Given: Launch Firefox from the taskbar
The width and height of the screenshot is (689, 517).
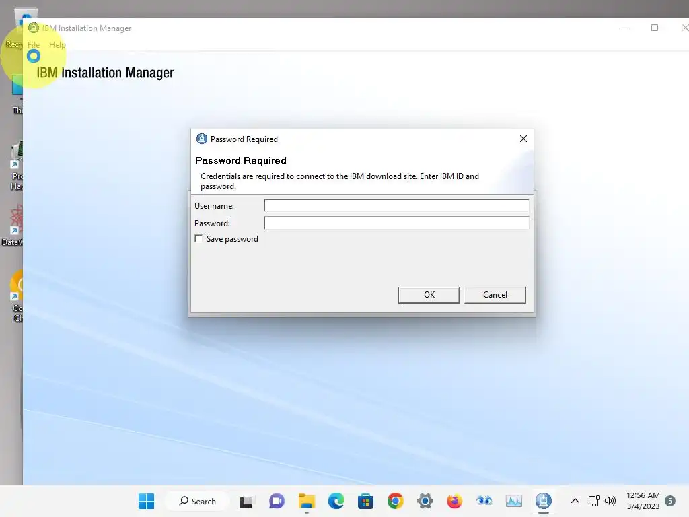Looking at the screenshot, I should pyautogui.click(x=454, y=501).
